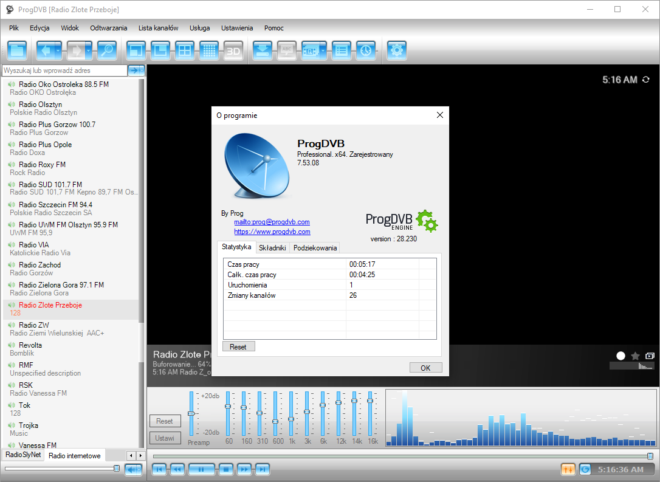The image size is (660, 482).
Task: Toggle the 3D mode toolbar button
Action: coord(233,50)
